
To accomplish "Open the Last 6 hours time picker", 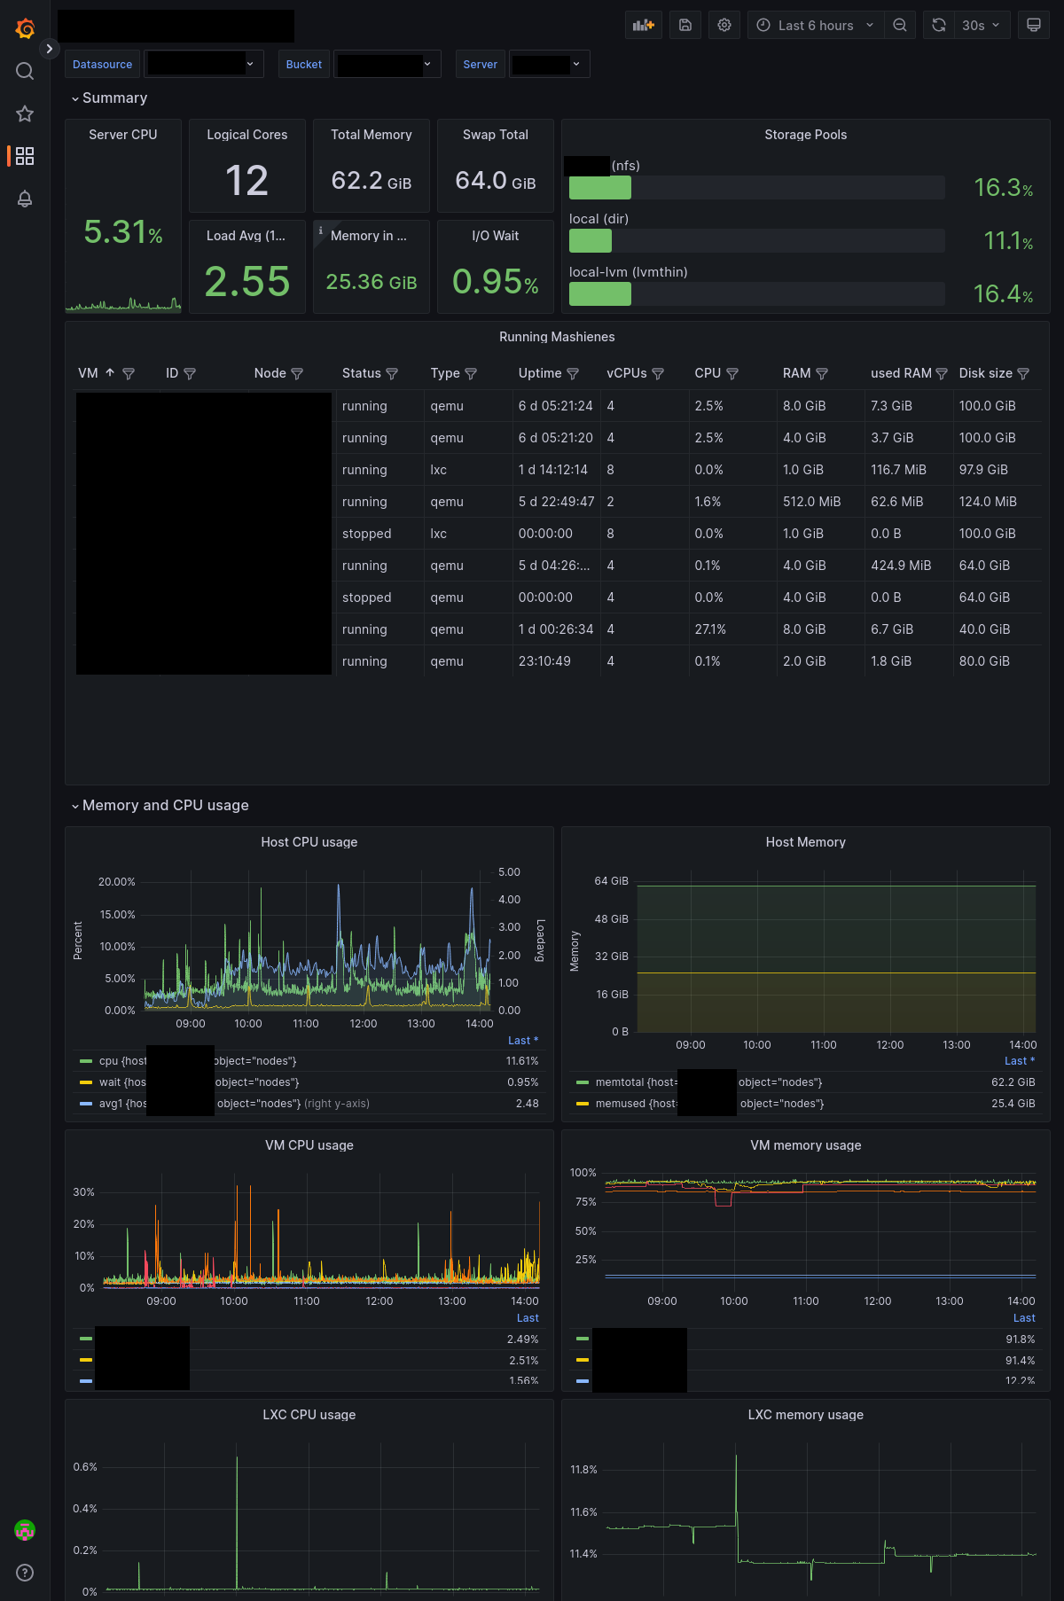I will [x=816, y=25].
